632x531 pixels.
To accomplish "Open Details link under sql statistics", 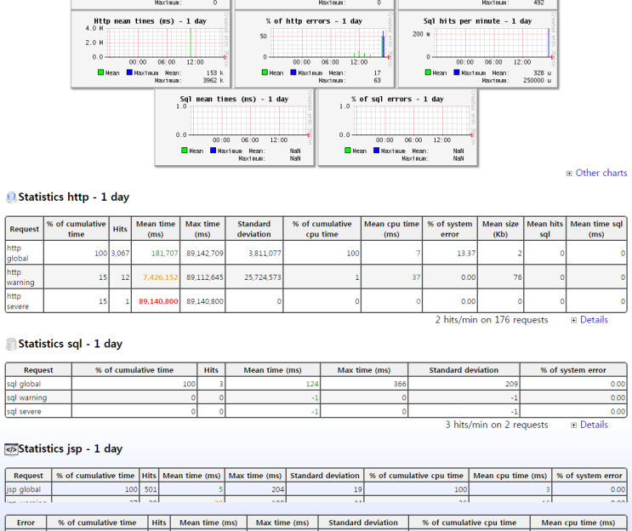I will click(594, 425).
